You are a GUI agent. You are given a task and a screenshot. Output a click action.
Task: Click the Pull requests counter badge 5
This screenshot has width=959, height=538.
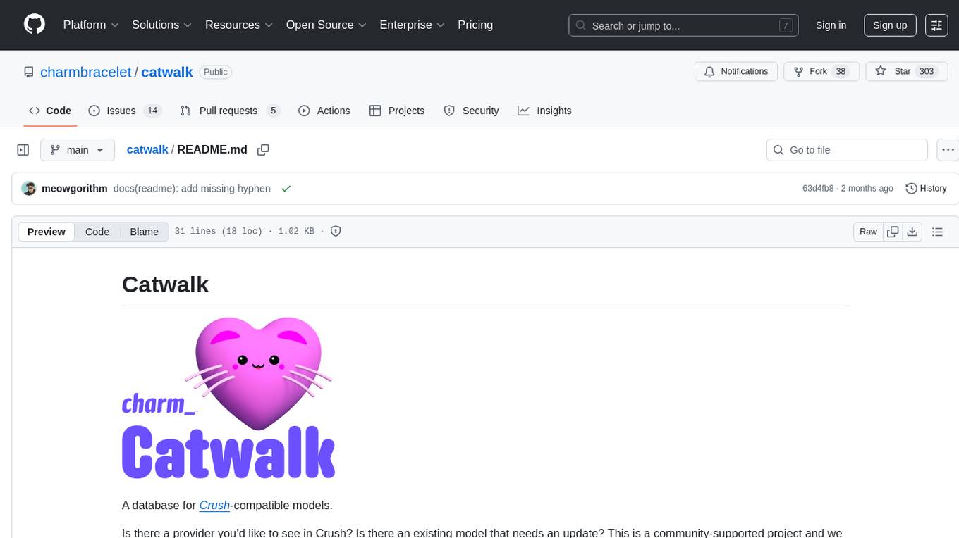pos(274,111)
